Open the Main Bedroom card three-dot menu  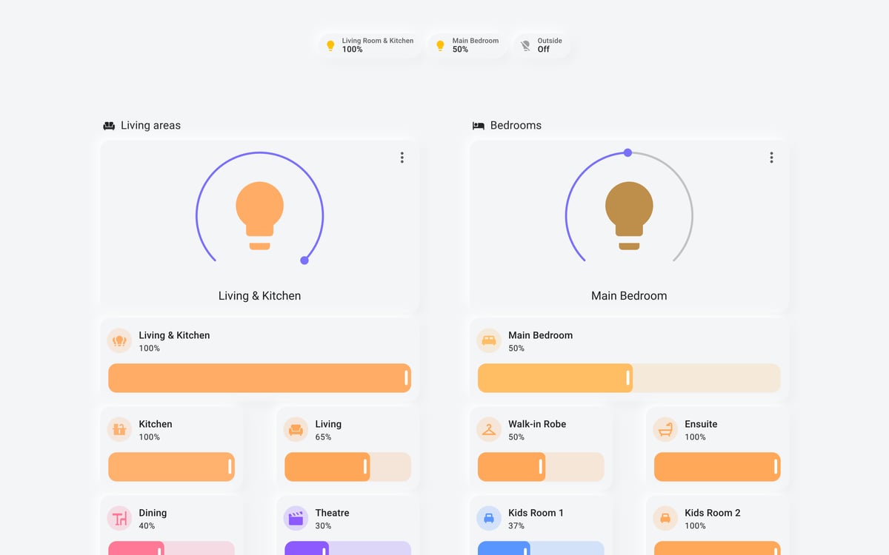(771, 158)
